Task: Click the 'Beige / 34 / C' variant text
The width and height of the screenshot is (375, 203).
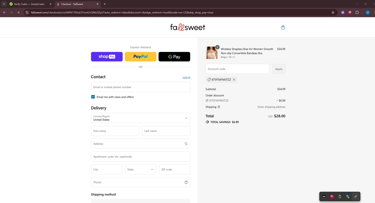Action: (x=228, y=57)
